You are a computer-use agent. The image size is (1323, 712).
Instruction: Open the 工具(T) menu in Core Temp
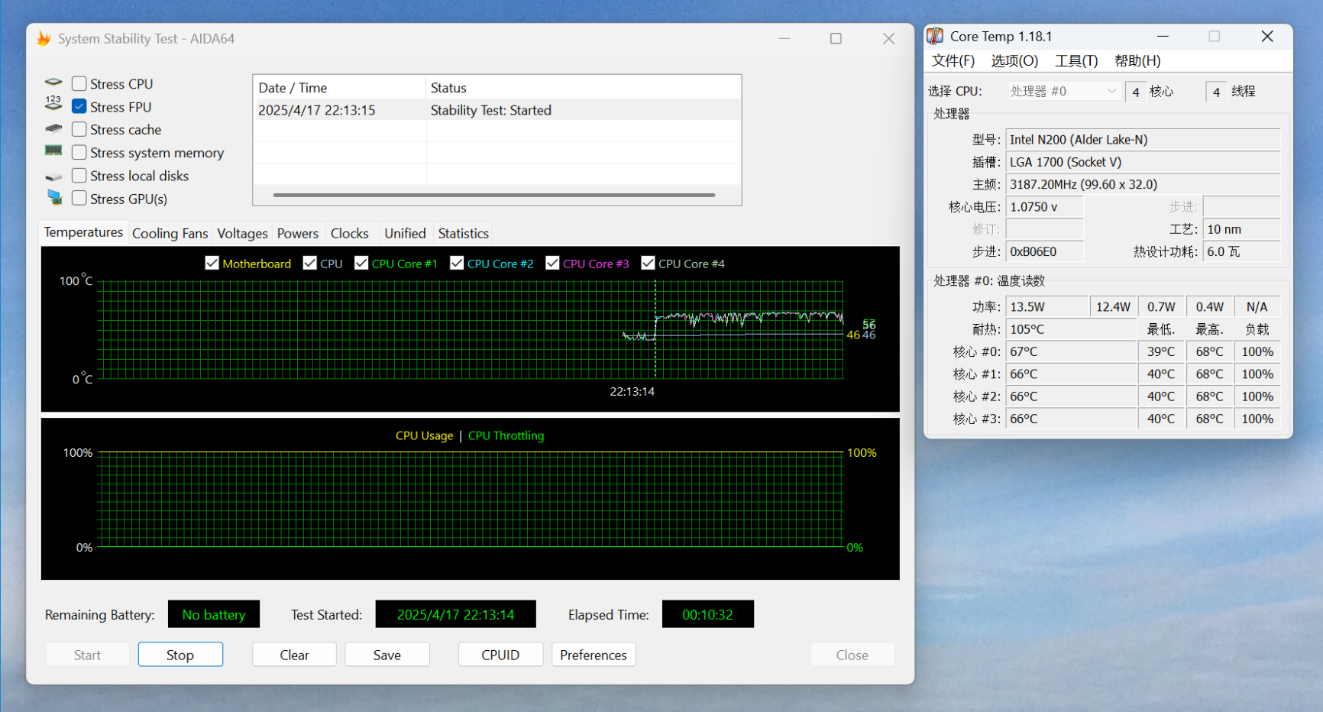pos(1076,60)
